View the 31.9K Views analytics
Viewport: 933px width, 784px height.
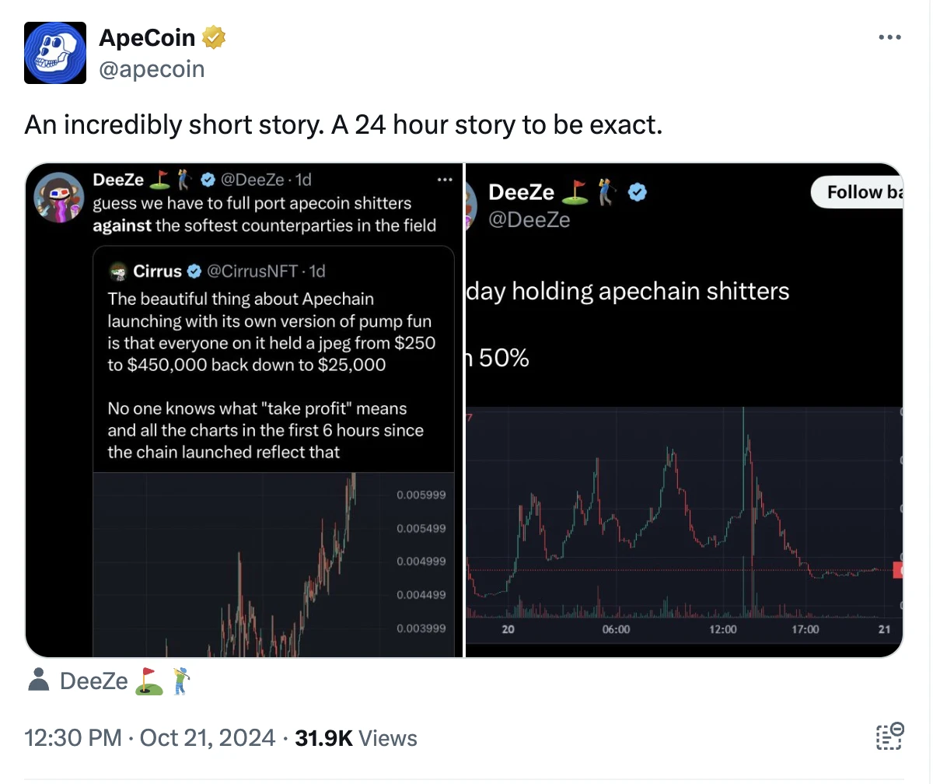(x=356, y=737)
